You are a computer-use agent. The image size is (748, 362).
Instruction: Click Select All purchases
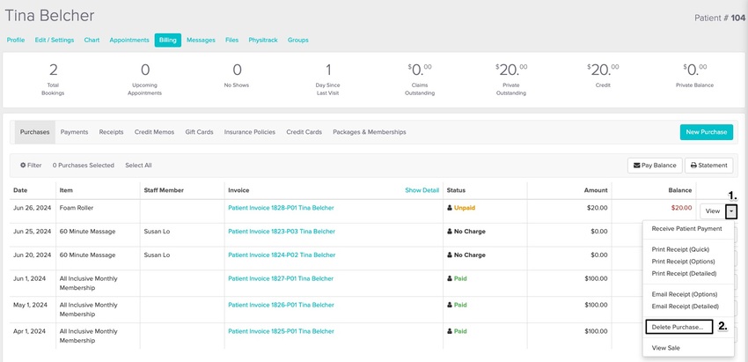[138, 166]
